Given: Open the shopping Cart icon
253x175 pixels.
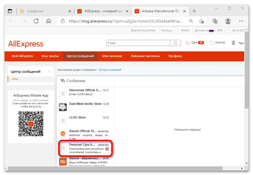Looking at the screenshot, I should click(187, 43).
